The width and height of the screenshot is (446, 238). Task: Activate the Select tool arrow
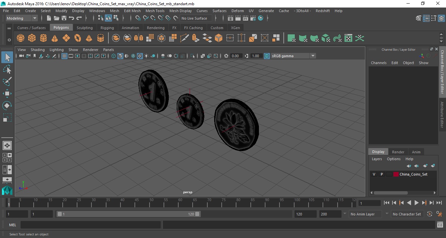point(7,57)
